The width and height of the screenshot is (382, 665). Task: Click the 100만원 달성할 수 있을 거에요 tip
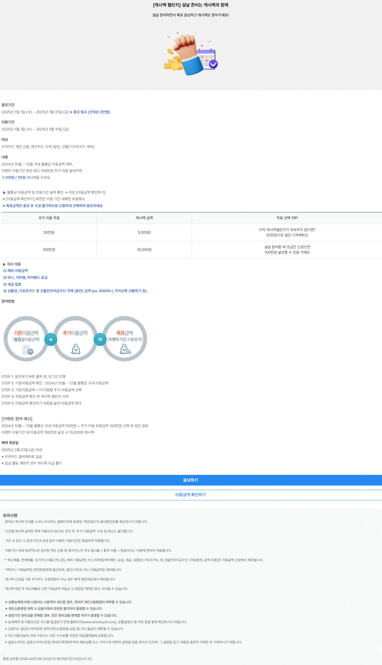pyautogui.click(x=287, y=250)
